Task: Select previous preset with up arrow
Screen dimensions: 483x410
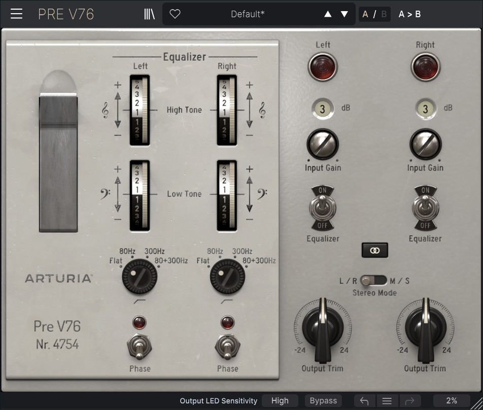Action: pos(328,14)
